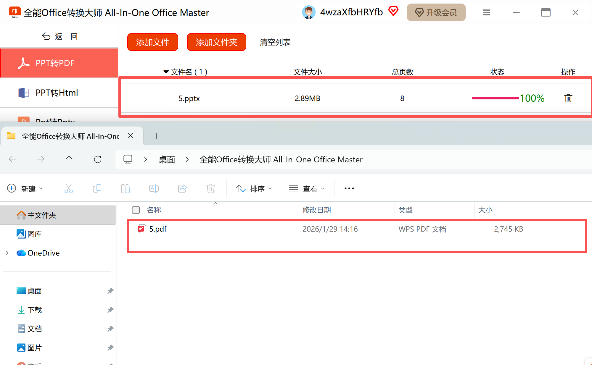Open the 查看 view dropdown

tap(307, 188)
